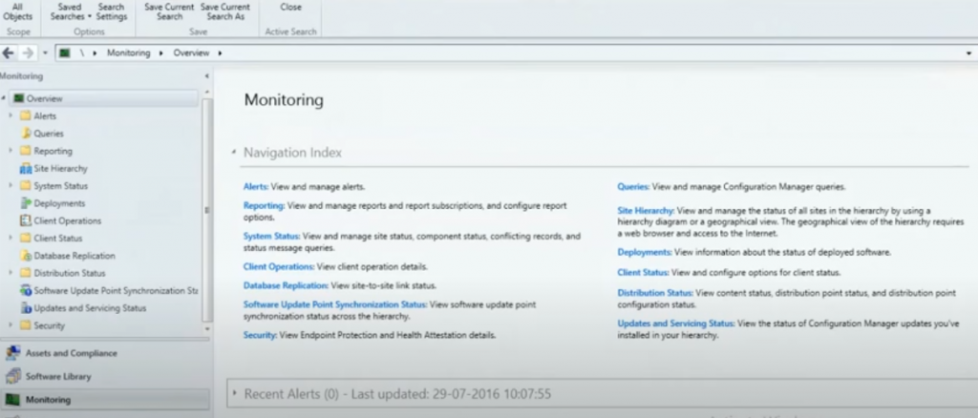978x418 pixels.
Task: Click the Site Hierarchy icon
Action: 26,168
